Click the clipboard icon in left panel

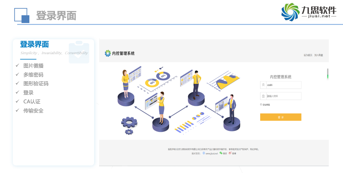(x=79, y=52)
